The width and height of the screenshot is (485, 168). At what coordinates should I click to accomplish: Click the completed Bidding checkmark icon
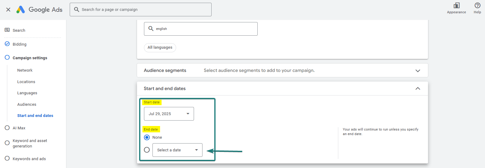pyautogui.click(x=7, y=44)
